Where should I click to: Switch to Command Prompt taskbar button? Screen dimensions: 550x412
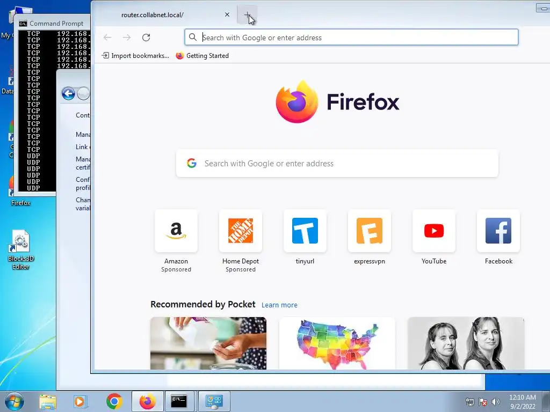coord(179,401)
